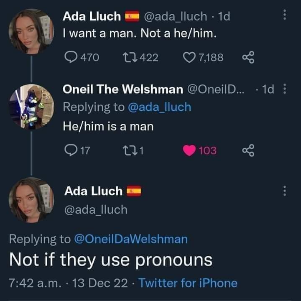Click the 7:42 a.m. 13 Dec 22 timestamp
The height and width of the screenshot is (301, 301).
68,283
